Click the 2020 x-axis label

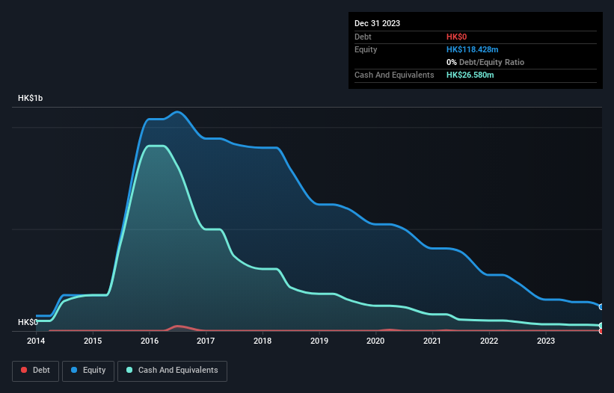375,341
